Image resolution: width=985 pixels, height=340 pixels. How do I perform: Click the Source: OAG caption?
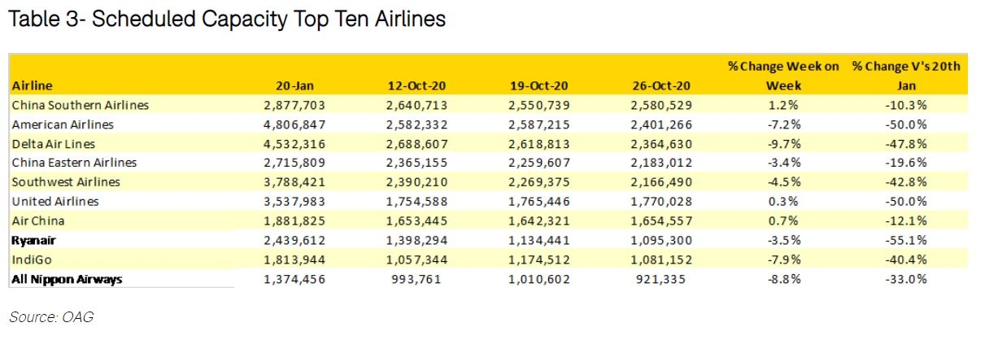coord(51,316)
